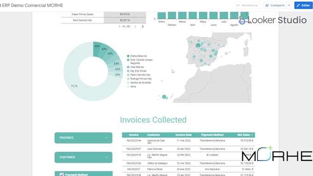The width and height of the screenshot is (313, 176).
Task: Toggle the Payment Method checkbox
Action: point(62,175)
